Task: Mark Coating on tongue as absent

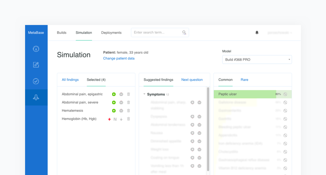Action: click(199, 158)
